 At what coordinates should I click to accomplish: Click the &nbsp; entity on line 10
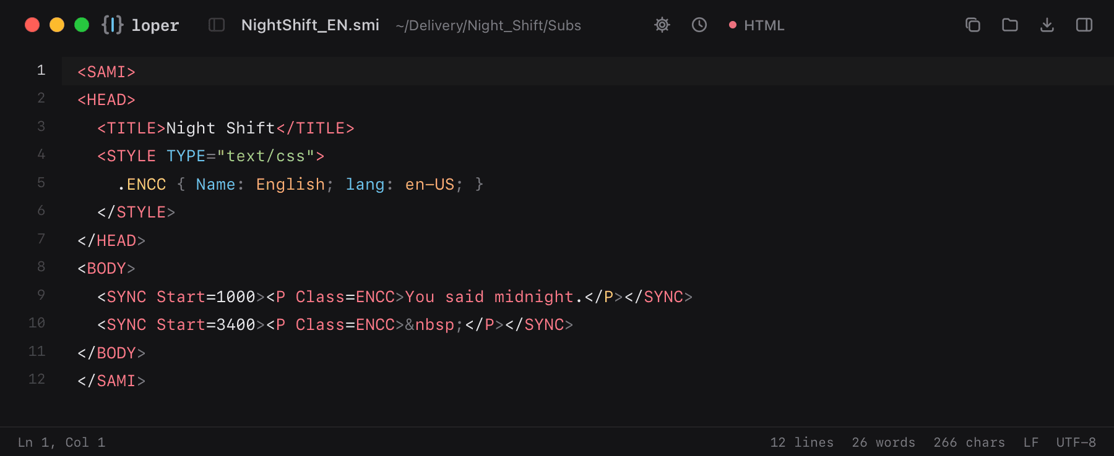click(434, 325)
